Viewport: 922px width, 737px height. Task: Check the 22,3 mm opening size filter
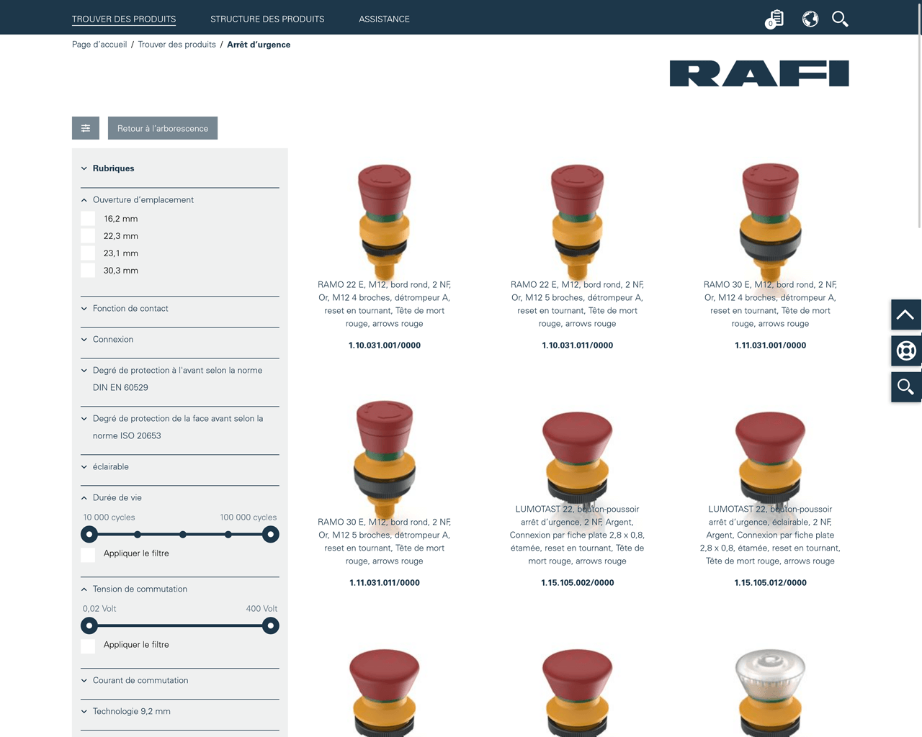click(88, 235)
